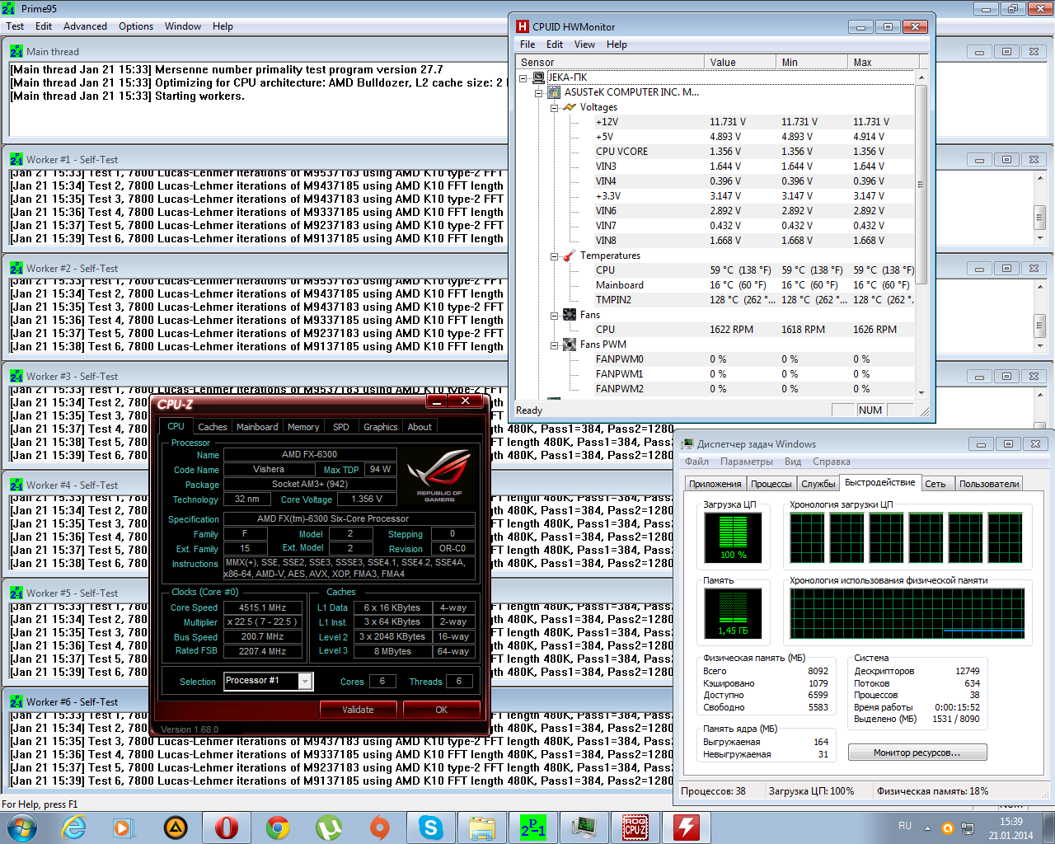Click the Temperatures thermometer icon in HWMonitor
Image resolution: width=1055 pixels, height=844 pixels.
tap(570, 256)
